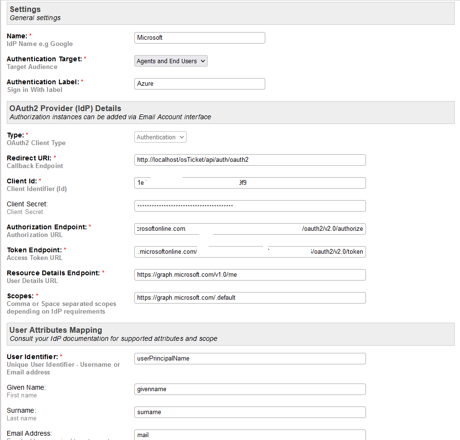The height and width of the screenshot is (440, 460).
Task: Click the masked Client Secret field
Action: pyautogui.click(x=250, y=206)
